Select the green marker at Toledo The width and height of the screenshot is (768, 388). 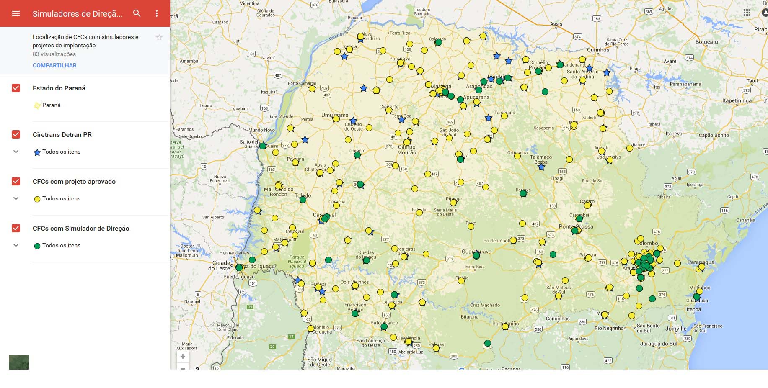pyautogui.click(x=303, y=200)
